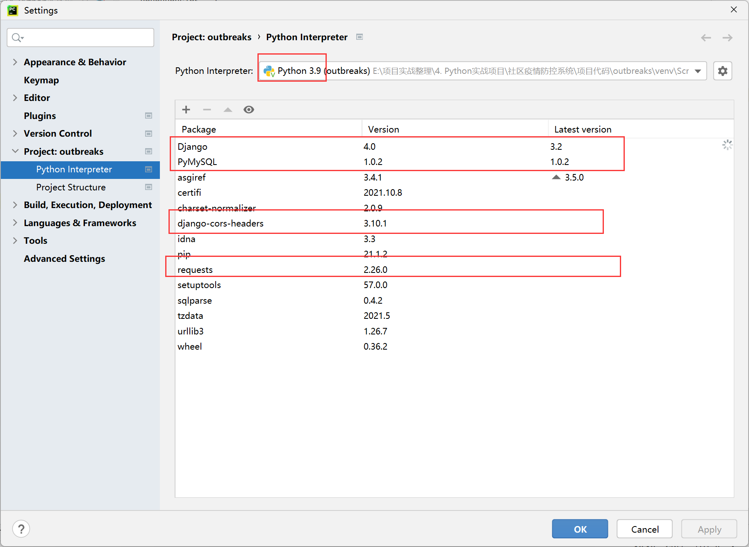Expand the Version Control section

tap(15, 133)
